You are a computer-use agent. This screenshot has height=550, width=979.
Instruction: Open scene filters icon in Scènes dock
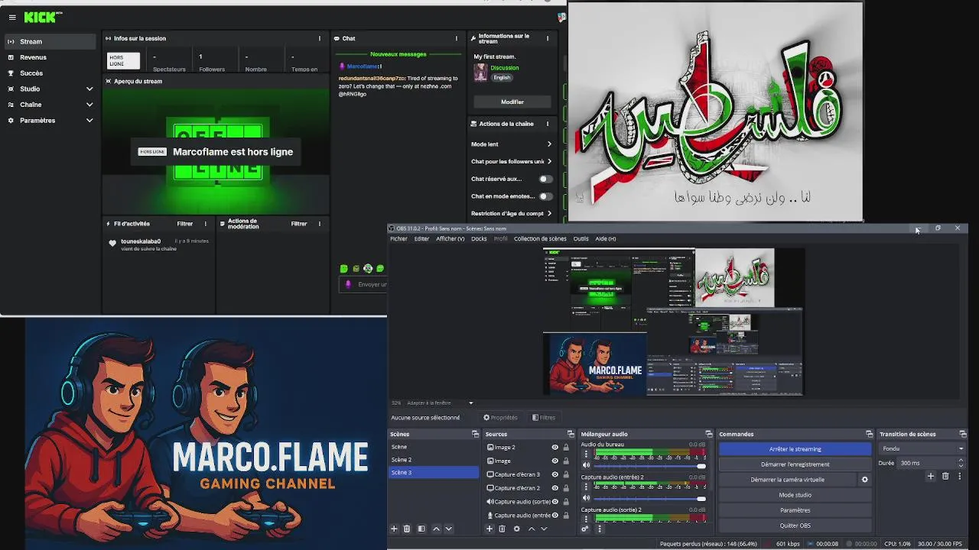421,529
